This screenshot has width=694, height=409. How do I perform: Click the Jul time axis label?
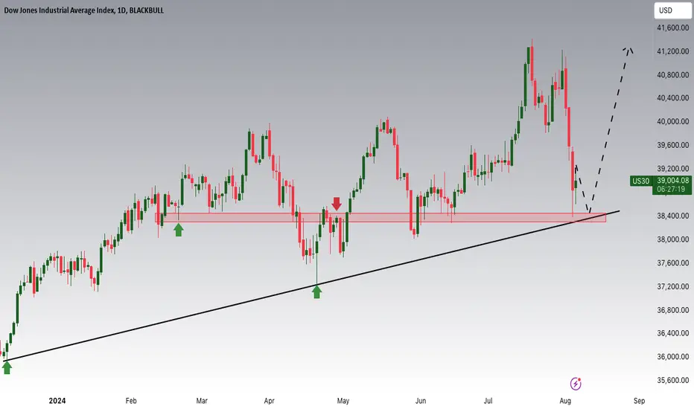coord(488,401)
